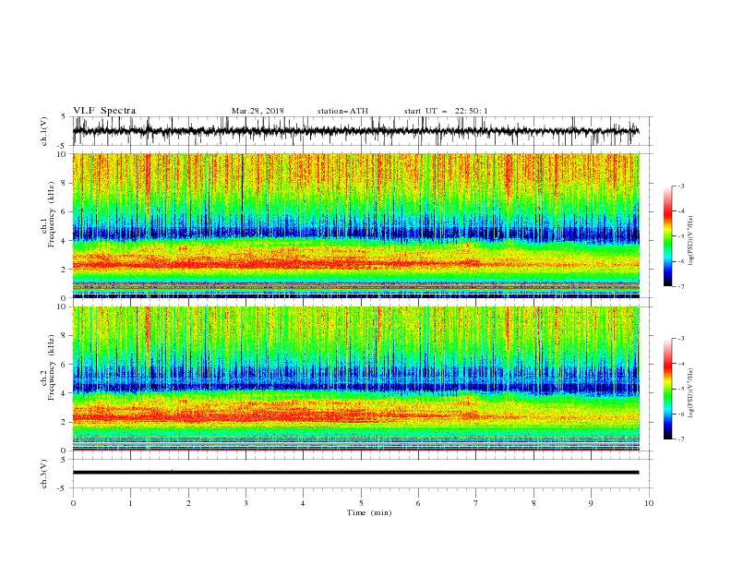Click the ch.3 flat waveform trace
The width and height of the screenshot is (731, 565).
click(356, 473)
